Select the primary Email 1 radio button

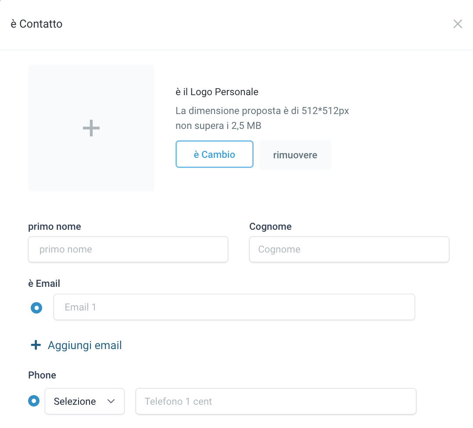(x=36, y=307)
